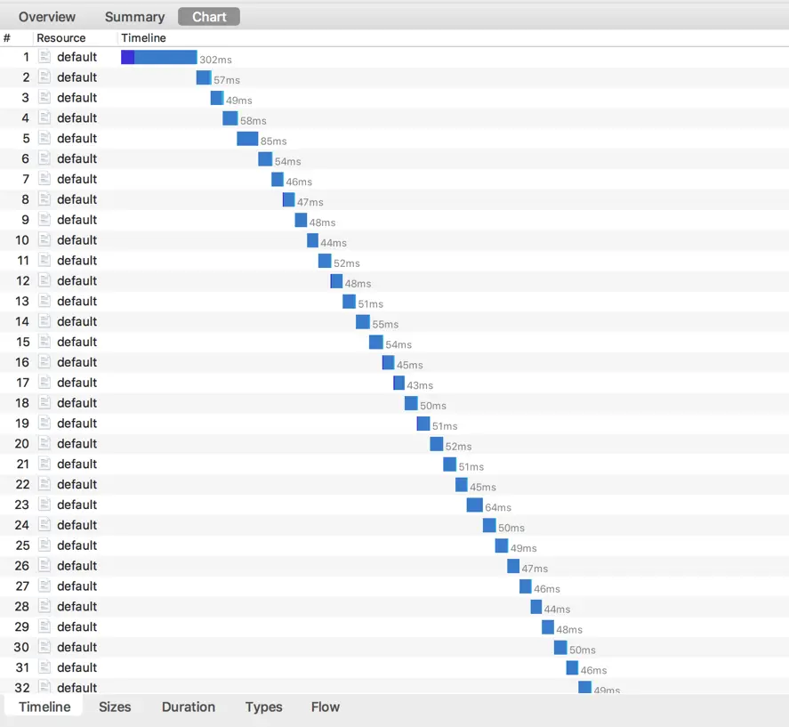
Task: Click the document icon in row 6
Action: coord(44,158)
